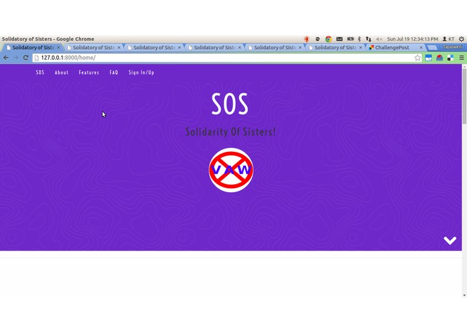Open the FAQ nav link
The width and height of the screenshot is (467, 332).
tap(114, 73)
